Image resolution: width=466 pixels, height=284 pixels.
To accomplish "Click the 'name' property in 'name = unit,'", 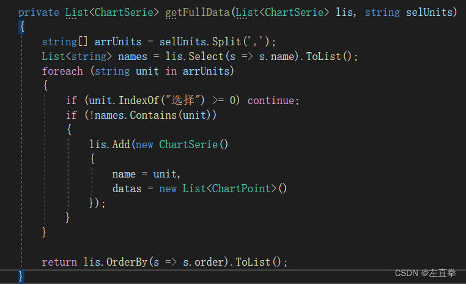I will [124, 174].
